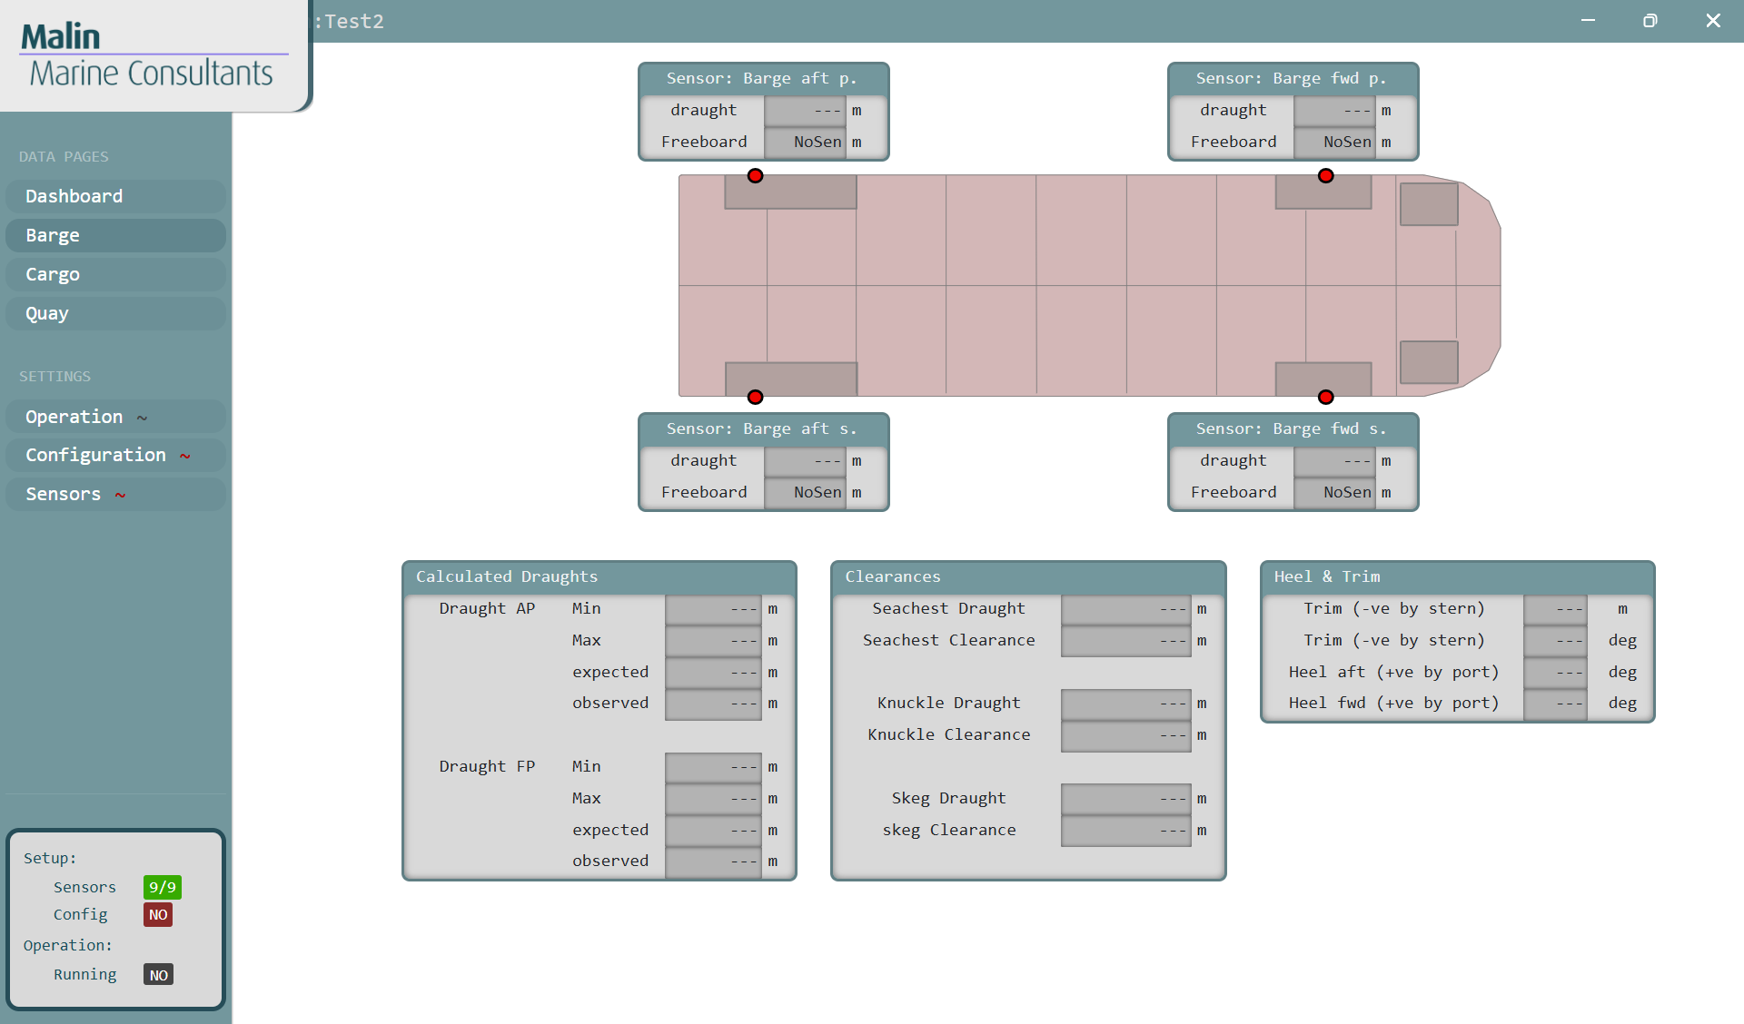Click the Sensors 9/9 status indicator
This screenshot has width=1744, height=1024.
(162, 887)
